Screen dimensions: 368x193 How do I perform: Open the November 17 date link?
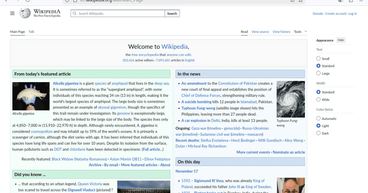click(x=187, y=171)
